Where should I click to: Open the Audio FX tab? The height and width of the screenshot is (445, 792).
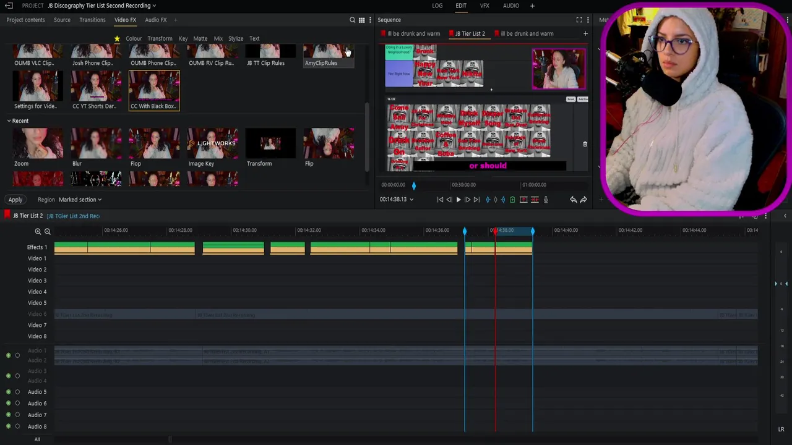(156, 20)
